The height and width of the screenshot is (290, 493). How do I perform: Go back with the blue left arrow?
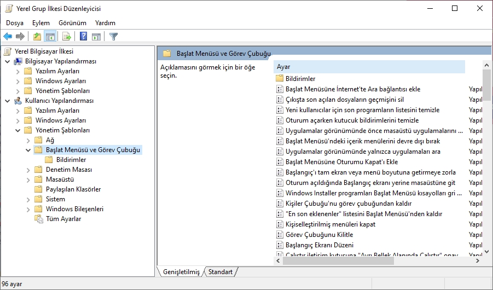8,37
